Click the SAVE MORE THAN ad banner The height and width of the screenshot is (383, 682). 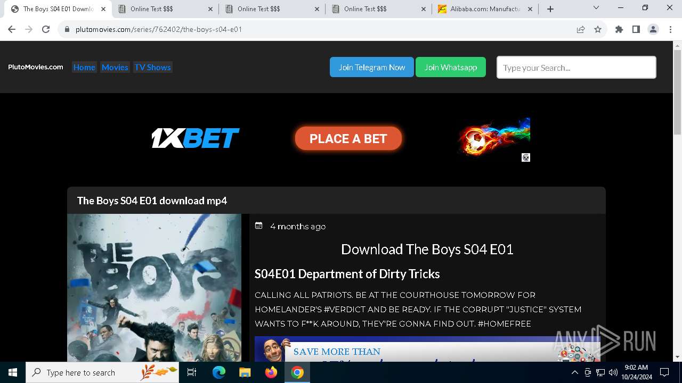pyautogui.click(x=427, y=349)
